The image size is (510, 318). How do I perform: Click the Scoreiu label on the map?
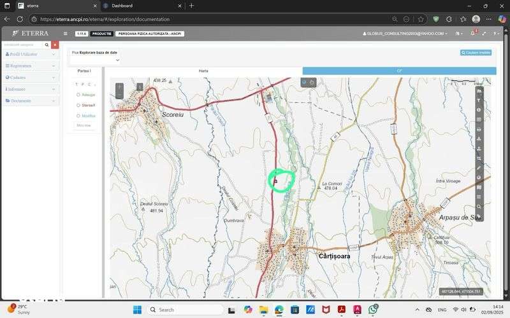[173, 114]
